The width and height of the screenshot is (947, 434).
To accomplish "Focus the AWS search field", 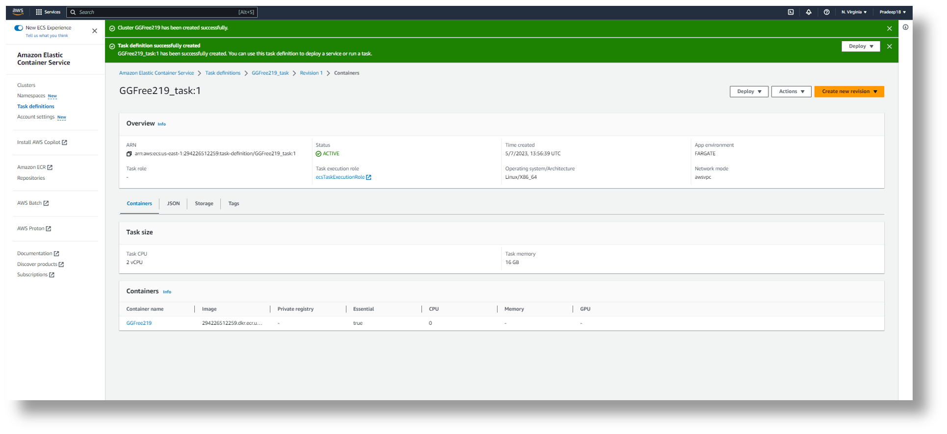I will pos(162,12).
